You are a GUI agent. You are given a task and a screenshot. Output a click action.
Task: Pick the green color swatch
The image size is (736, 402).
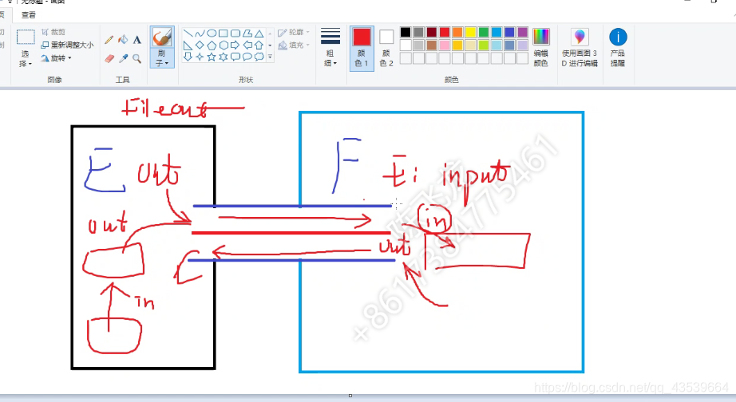click(484, 32)
